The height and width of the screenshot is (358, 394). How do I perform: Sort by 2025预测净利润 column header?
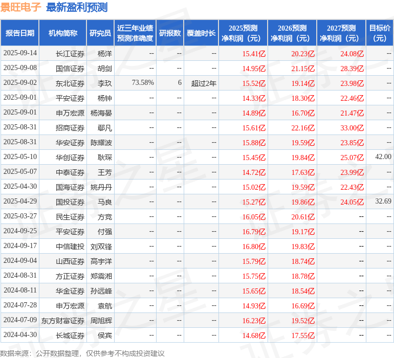pos(243,33)
